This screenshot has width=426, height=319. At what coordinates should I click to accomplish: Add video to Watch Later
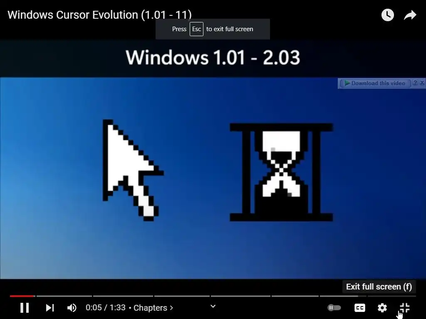388,15
